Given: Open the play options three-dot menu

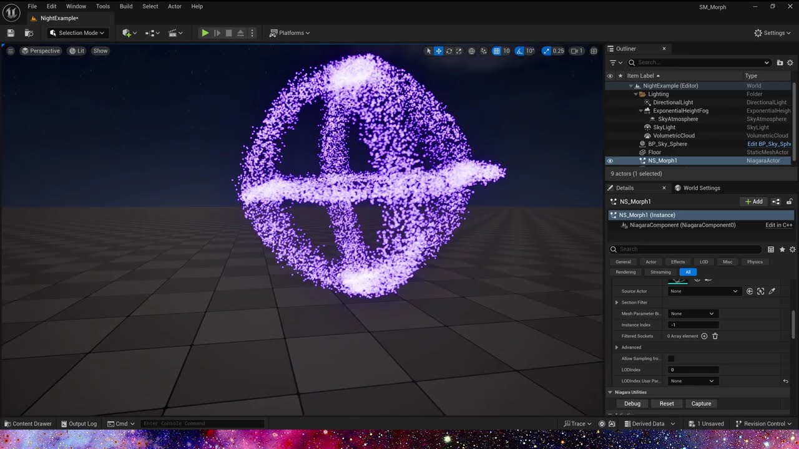Looking at the screenshot, I should pyautogui.click(x=252, y=33).
